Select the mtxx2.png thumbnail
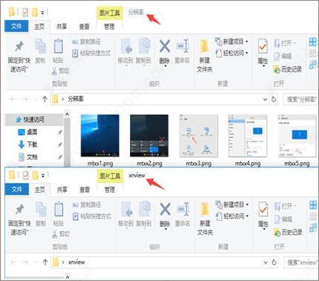This screenshot has width=319, height=281. (149, 136)
